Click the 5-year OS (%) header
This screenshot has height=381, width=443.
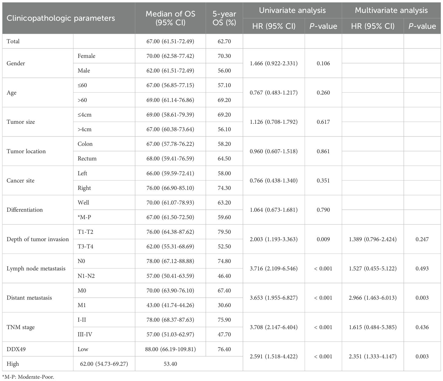[x=224, y=18]
